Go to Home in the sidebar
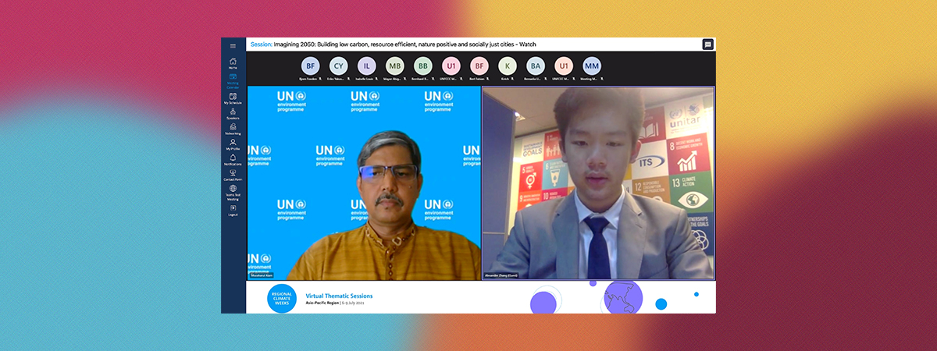The height and width of the screenshot is (351, 937). pos(233,63)
